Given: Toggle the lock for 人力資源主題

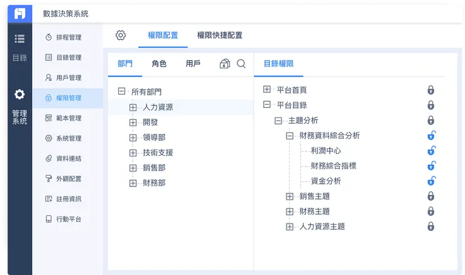Looking at the screenshot, I should [x=431, y=227].
